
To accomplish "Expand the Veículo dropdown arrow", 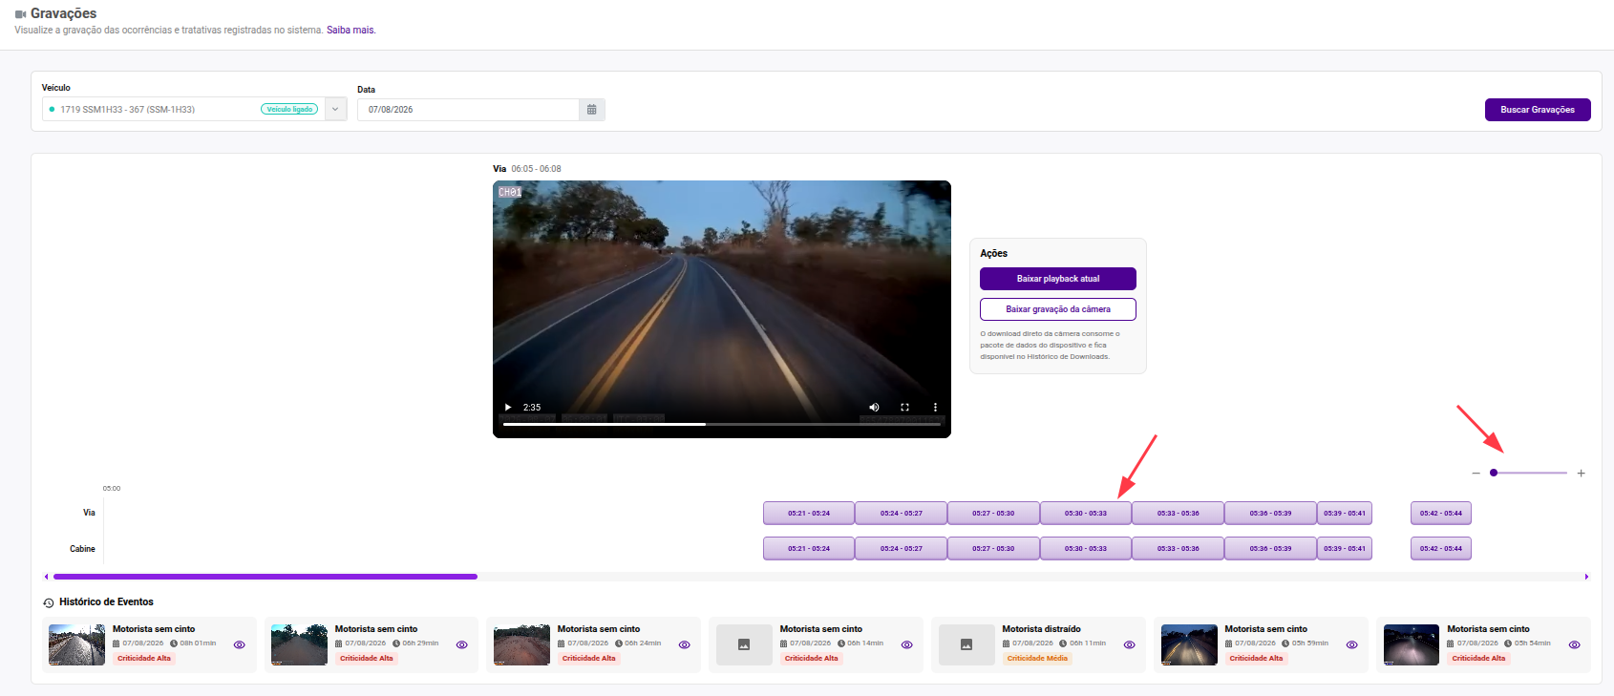I will (x=335, y=109).
